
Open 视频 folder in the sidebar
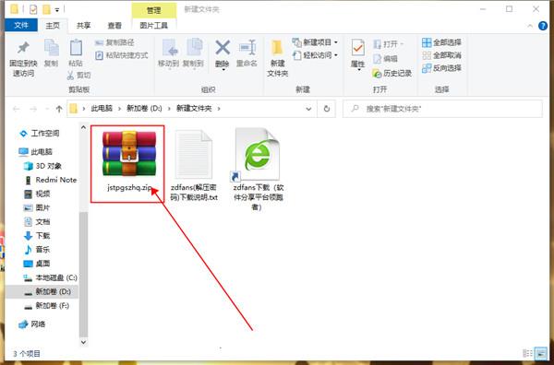coord(37,194)
